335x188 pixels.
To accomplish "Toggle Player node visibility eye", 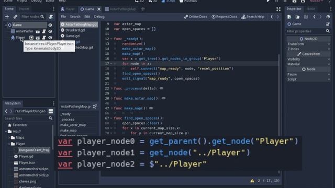I will tap(50, 38).
